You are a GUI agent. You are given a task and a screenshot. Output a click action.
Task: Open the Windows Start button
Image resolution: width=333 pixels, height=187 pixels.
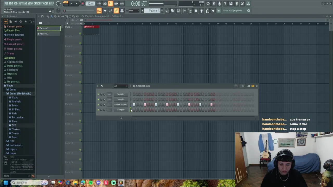click(x=6, y=183)
